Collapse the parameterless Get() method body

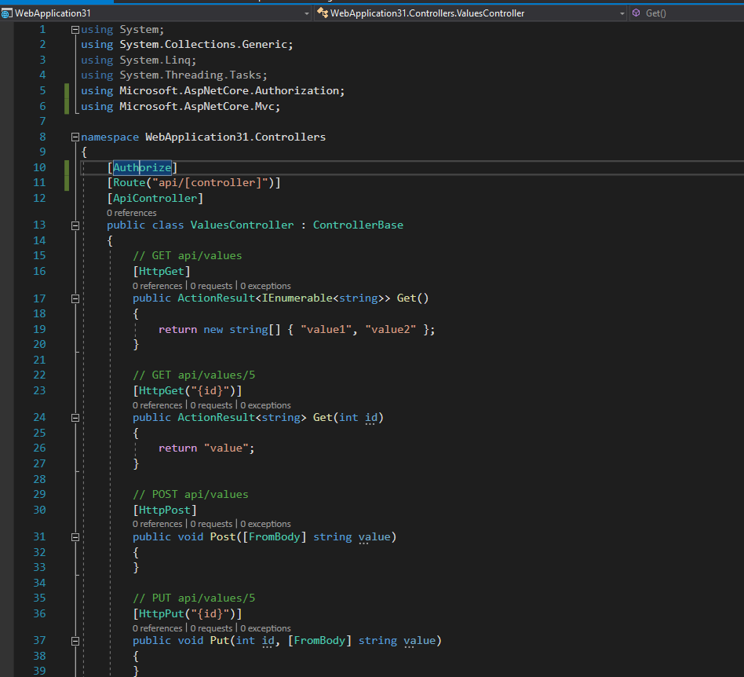(x=75, y=298)
